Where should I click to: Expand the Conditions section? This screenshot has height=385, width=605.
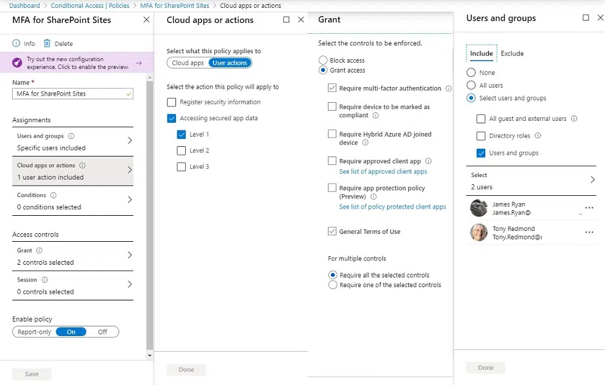pyautogui.click(x=73, y=201)
